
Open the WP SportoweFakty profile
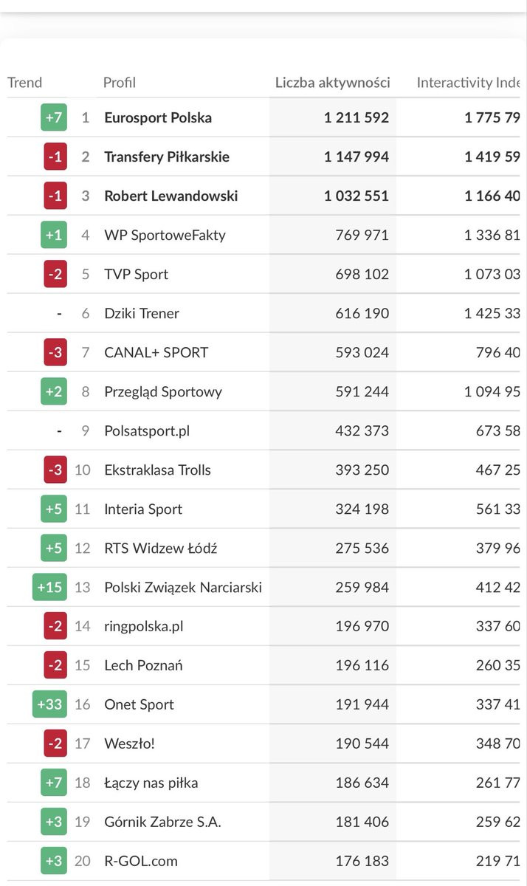(x=165, y=235)
